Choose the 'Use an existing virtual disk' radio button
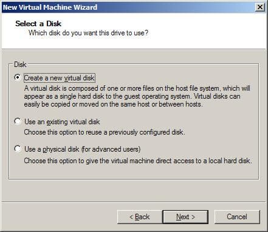This screenshot has height=232, width=268. point(18,121)
